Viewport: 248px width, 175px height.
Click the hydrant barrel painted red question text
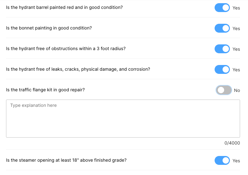[64, 7]
